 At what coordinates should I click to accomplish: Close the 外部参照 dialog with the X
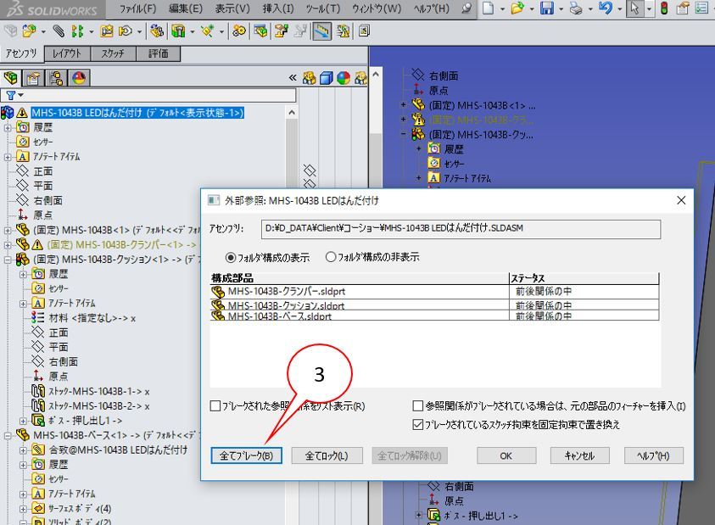(x=681, y=200)
